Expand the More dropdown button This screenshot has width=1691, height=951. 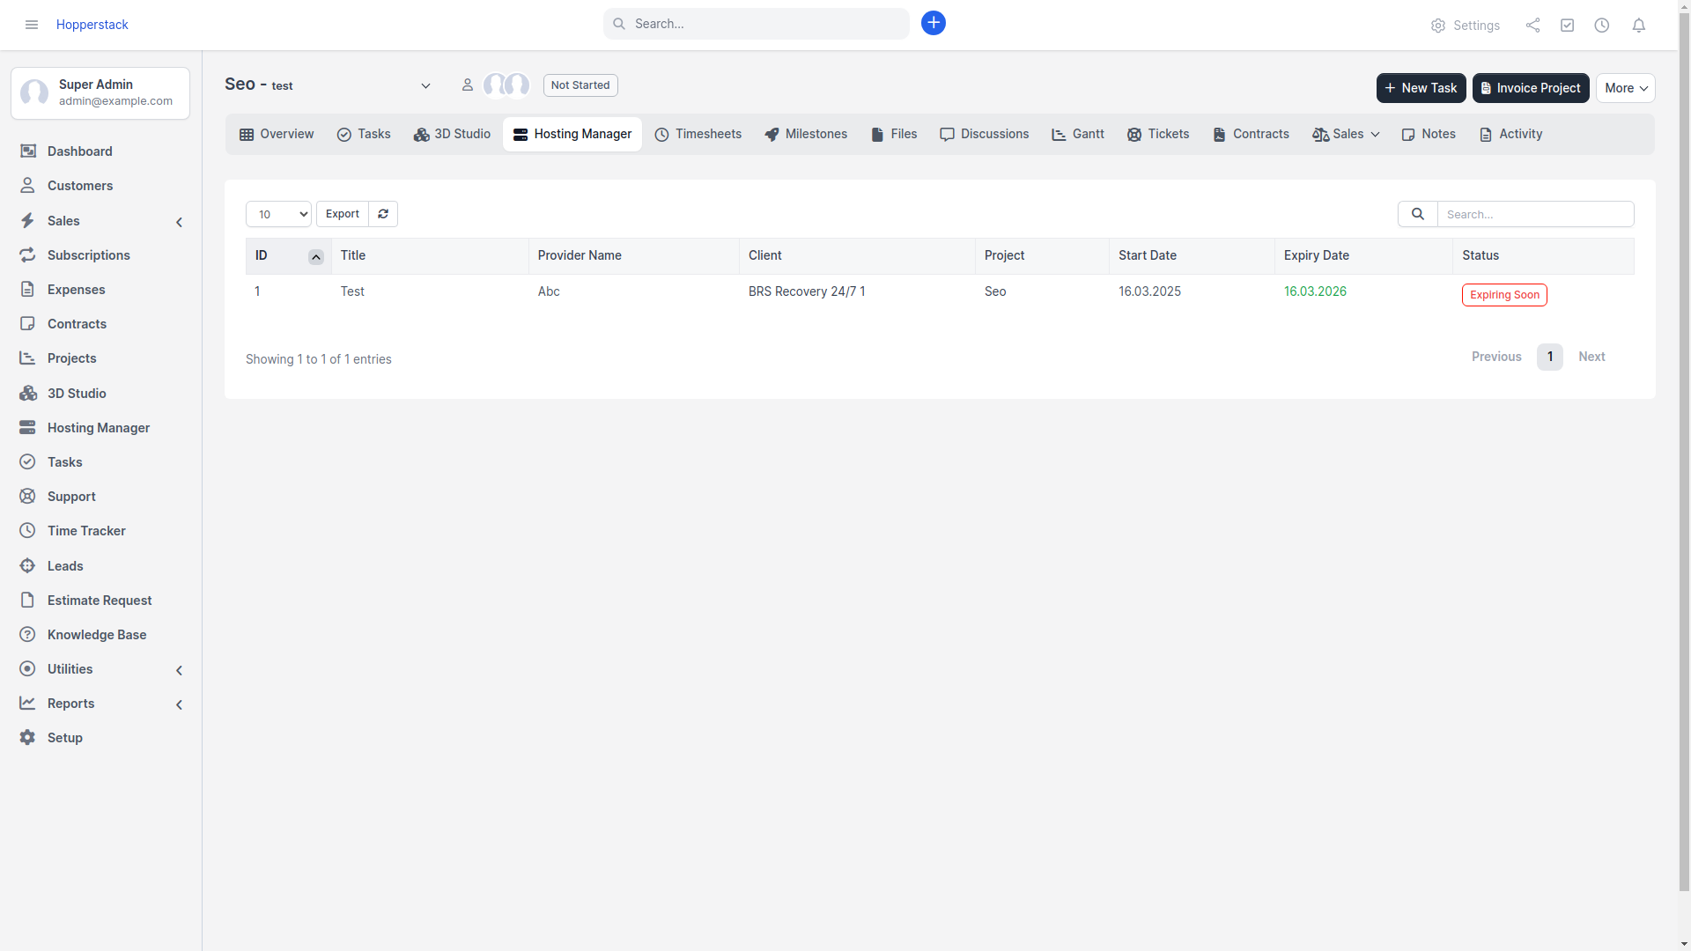coord(1625,88)
